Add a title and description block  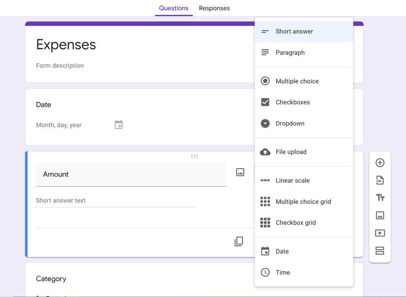pyautogui.click(x=380, y=197)
